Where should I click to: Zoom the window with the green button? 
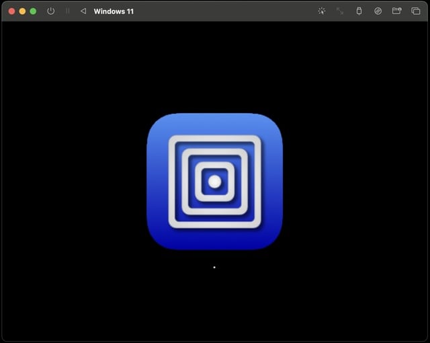[33, 11]
